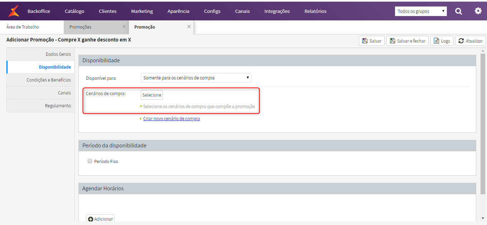This screenshot has width=487, height=225.
Task: Click the scrollbar down arrow
Action: (x=483, y=218)
